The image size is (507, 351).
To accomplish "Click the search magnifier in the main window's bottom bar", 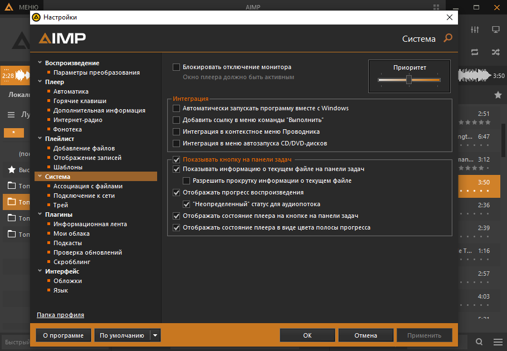I will (479, 342).
